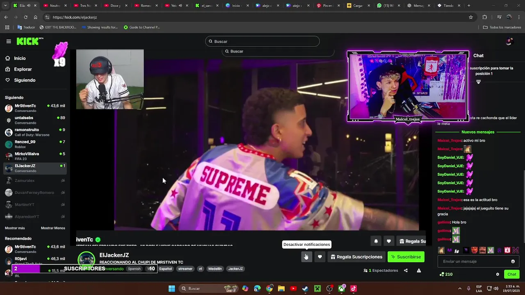Click the Nuevos mensajes divider in chat
Screen dimensions: 525x295
click(478, 132)
